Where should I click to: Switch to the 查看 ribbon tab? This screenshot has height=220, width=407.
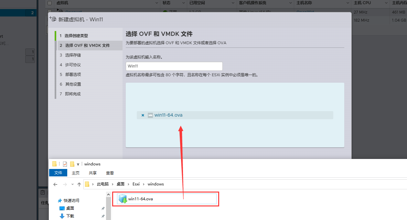110,173
